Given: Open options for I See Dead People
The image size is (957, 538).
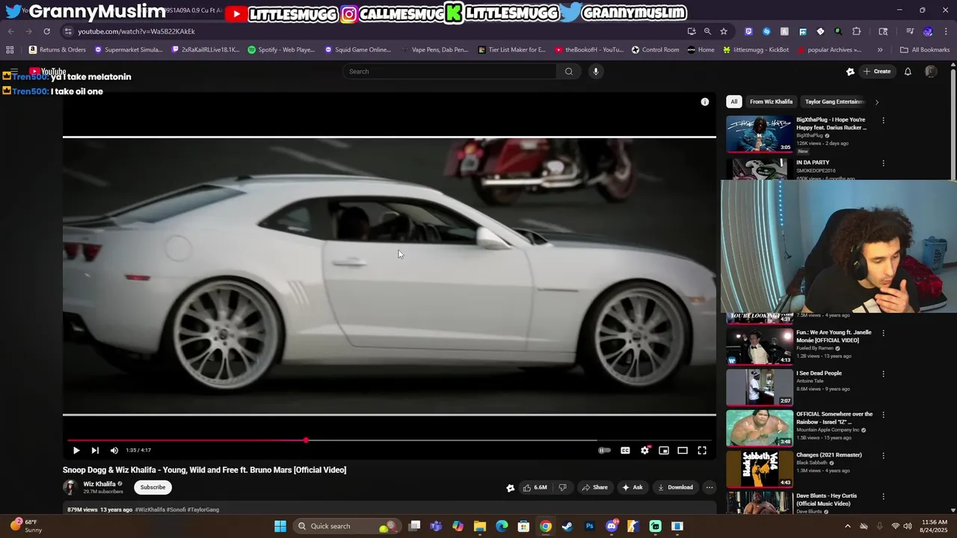Looking at the screenshot, I should pyautogui.click(x=883, y=374).
